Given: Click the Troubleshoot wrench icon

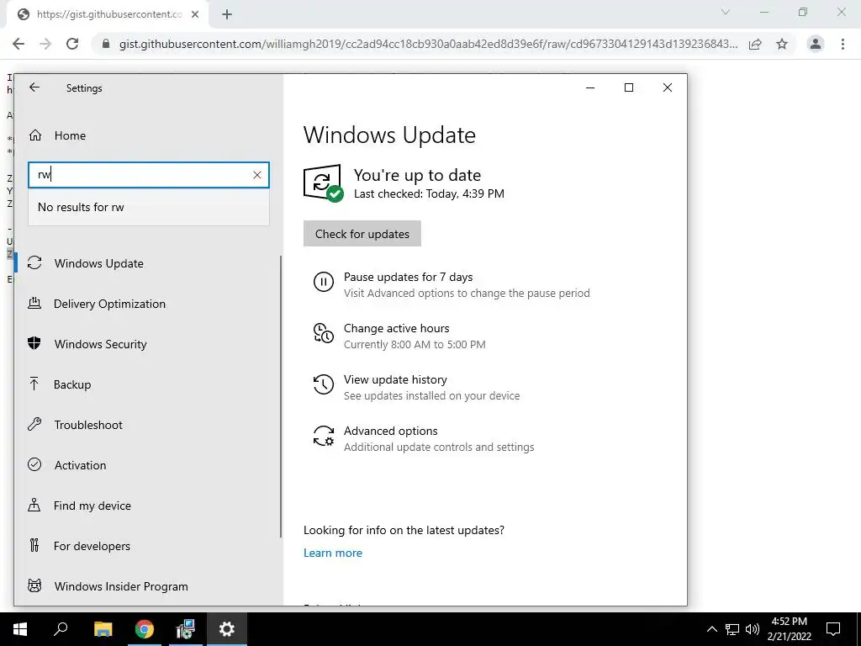Looking at the screenshot, I should (34, 424).
